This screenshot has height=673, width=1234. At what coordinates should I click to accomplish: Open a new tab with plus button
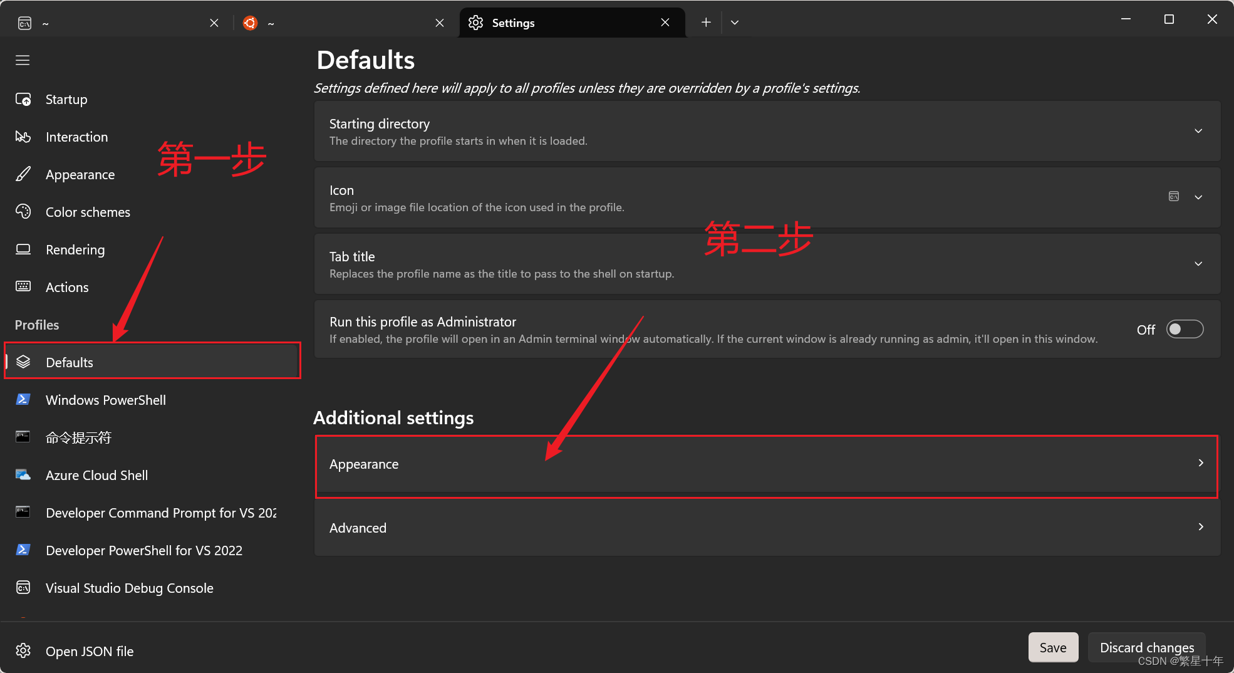pos(706,23)
